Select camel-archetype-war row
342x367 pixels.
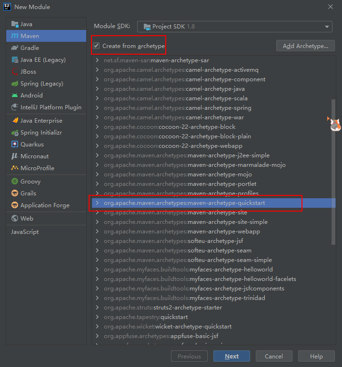[214, 117]
